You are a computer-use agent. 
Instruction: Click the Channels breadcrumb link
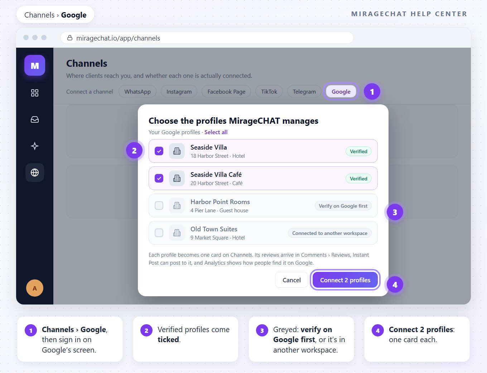point(39,15)
